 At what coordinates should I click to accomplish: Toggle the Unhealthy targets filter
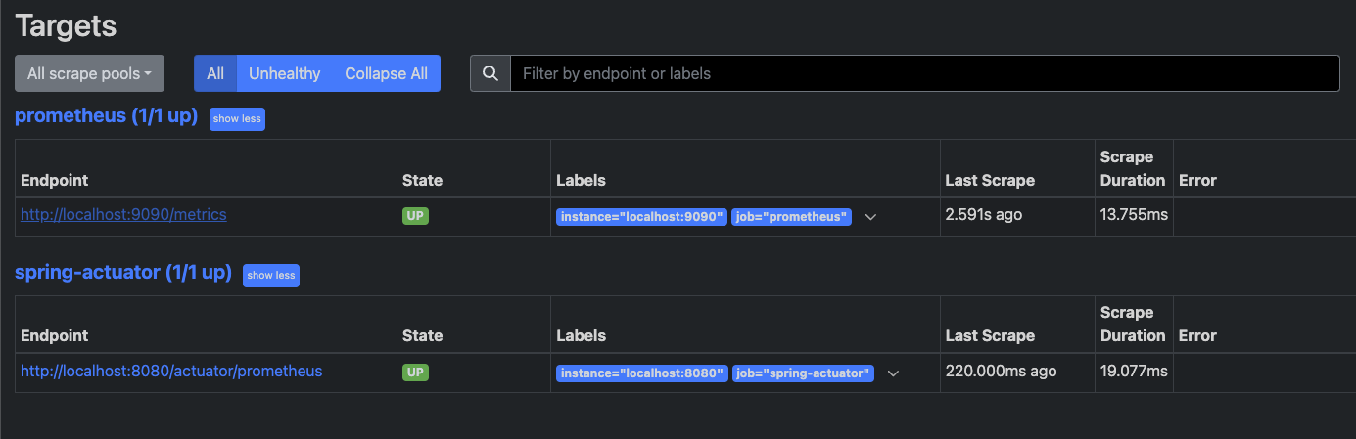(x=284, y=73)
